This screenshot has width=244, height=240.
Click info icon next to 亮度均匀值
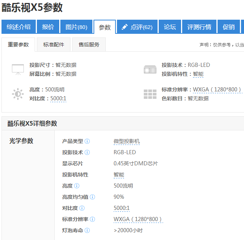pos(92,197)
